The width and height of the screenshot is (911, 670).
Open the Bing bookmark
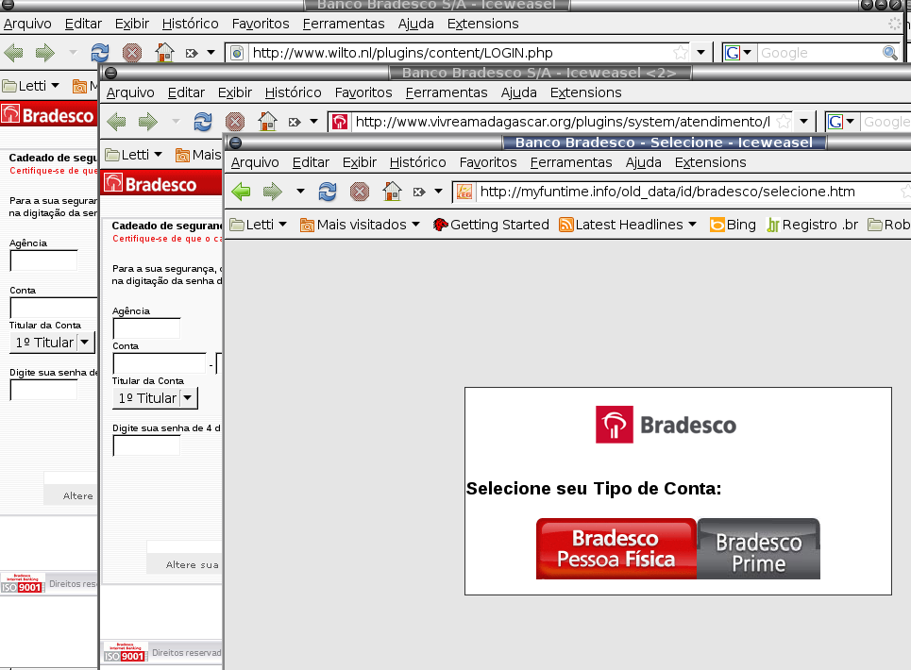point(734,225)
